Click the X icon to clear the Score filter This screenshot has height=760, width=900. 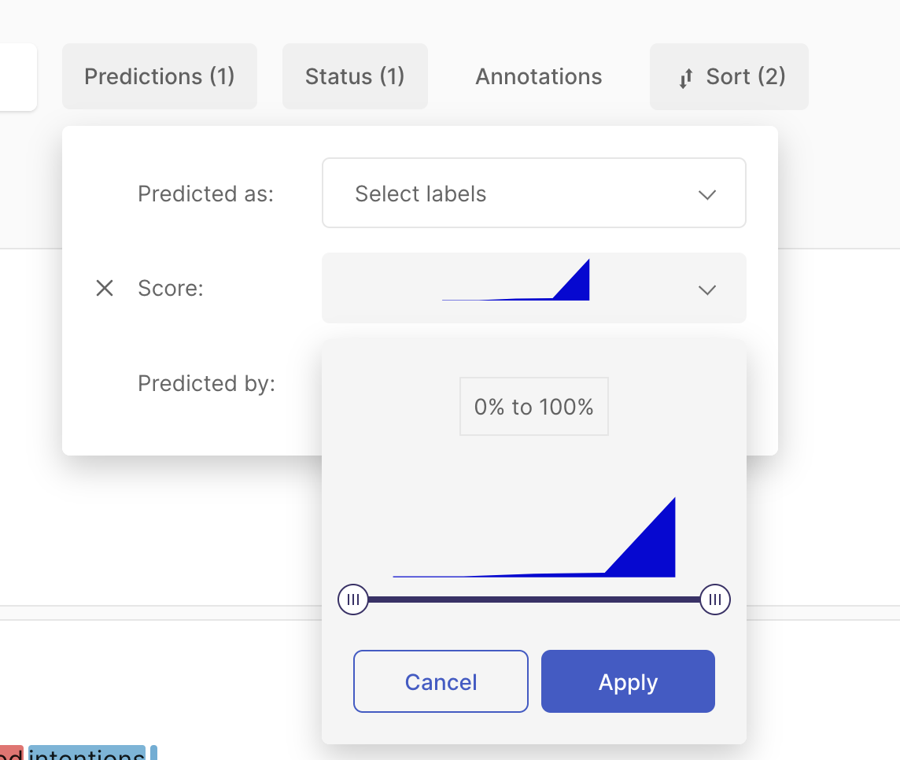click(105, 288)
